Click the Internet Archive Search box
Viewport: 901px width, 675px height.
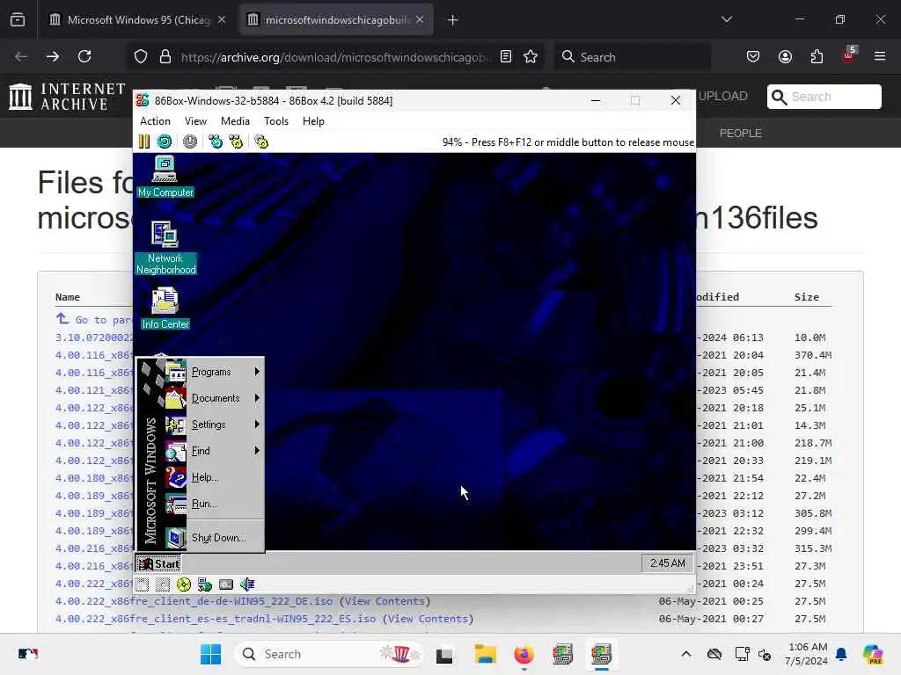pyautogui.click(x=824, y=97)
